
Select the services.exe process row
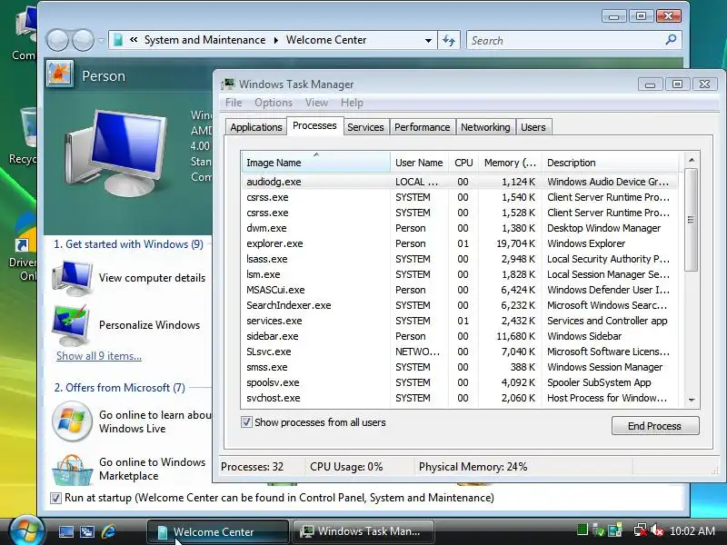pyautogui.click(x=460, y=321)
